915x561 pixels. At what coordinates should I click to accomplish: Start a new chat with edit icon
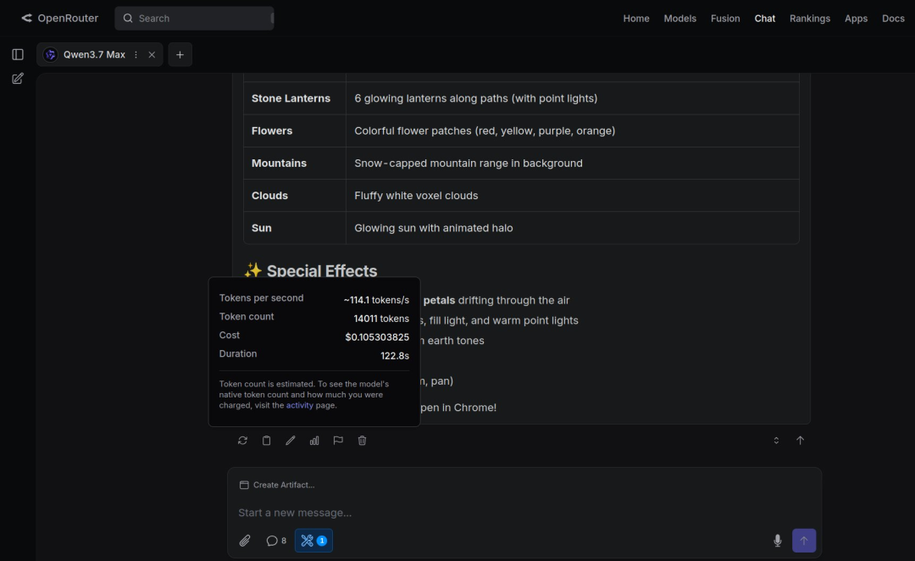point(18,78)
